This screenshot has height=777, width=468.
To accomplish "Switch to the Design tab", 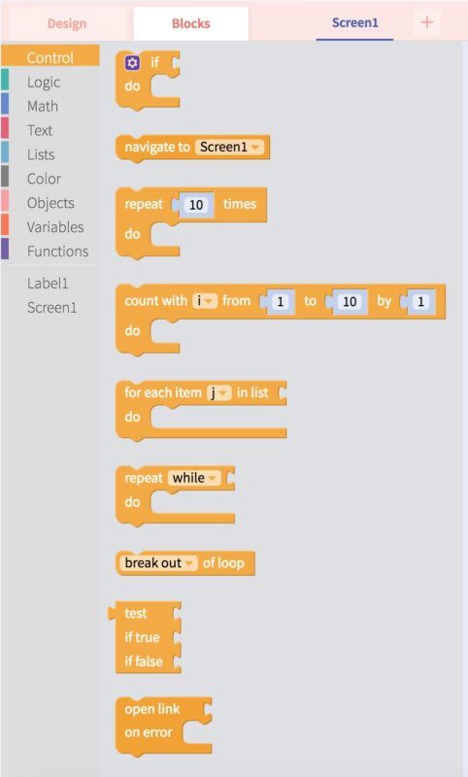I will 67,23.
